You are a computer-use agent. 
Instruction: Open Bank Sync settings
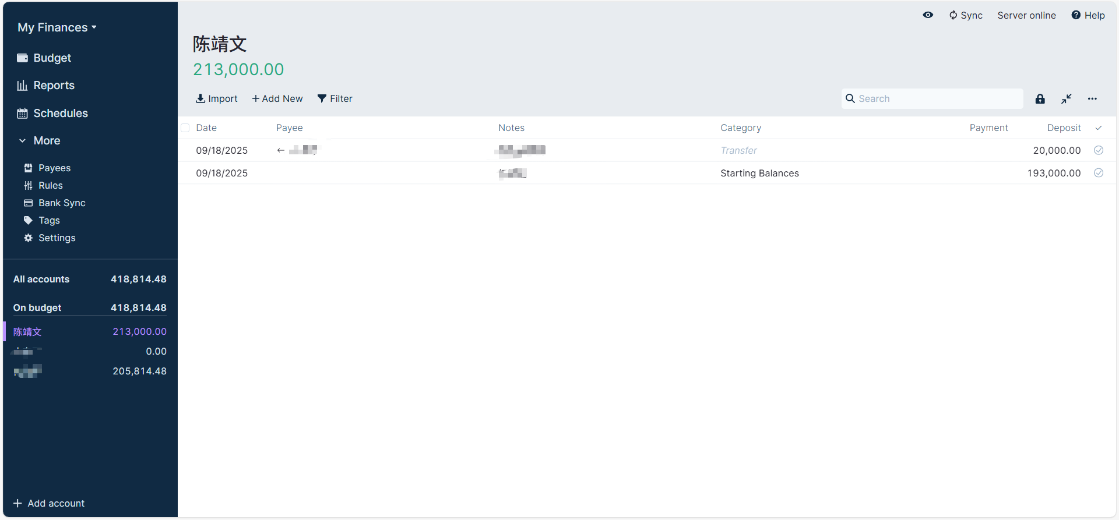(62, 203)
